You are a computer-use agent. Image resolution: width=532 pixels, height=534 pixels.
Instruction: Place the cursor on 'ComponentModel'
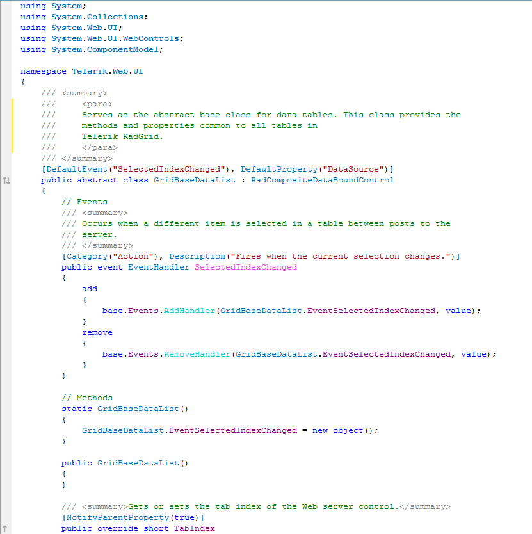point(123,50)
